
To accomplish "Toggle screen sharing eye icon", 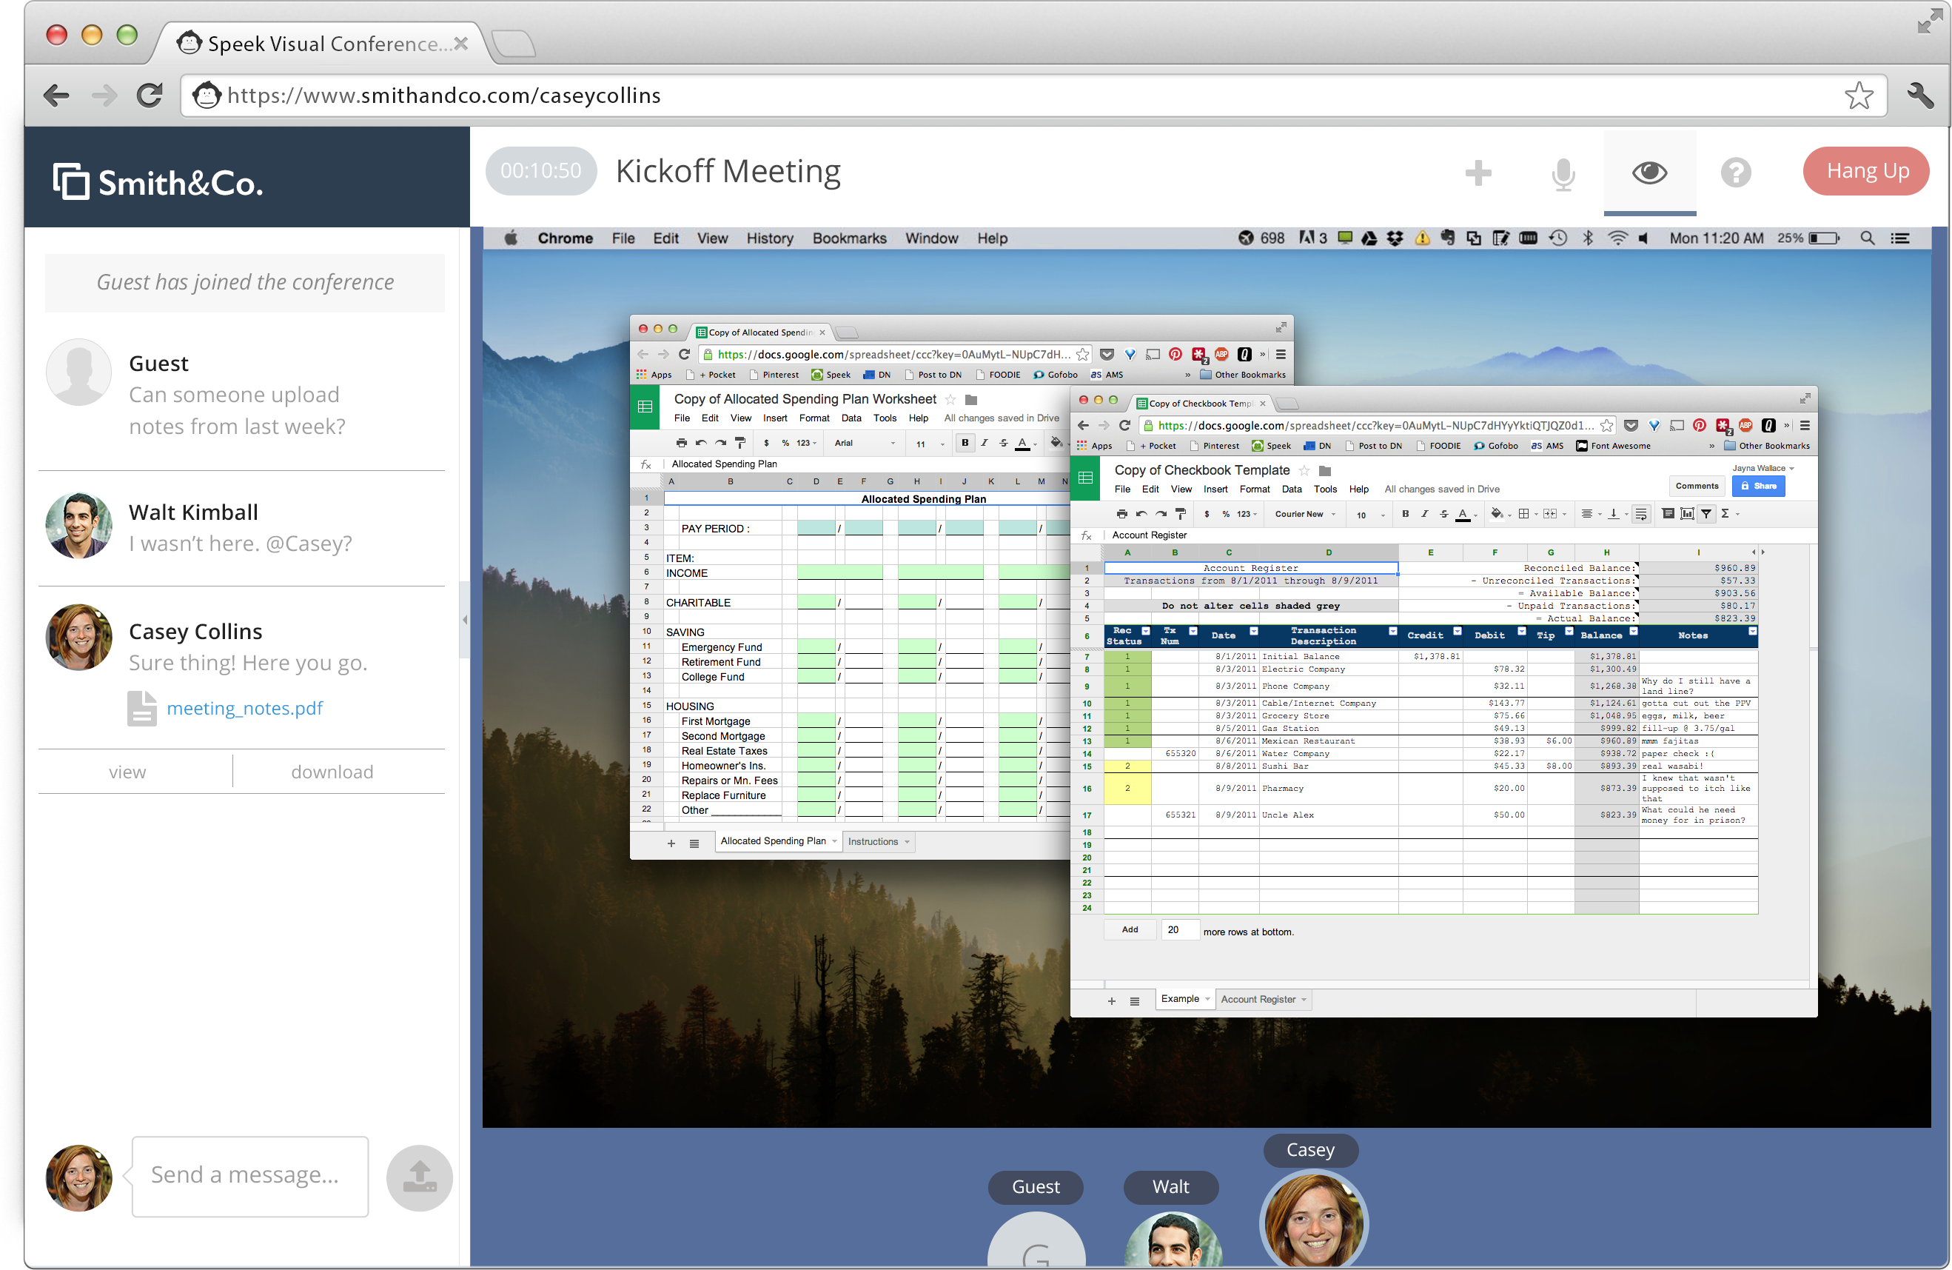I will (1649, 173).
